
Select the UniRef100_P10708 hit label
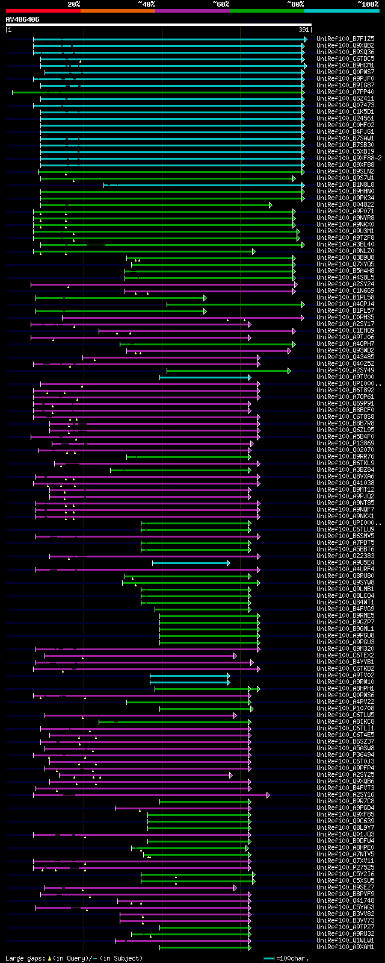click(x=345, y=708)
